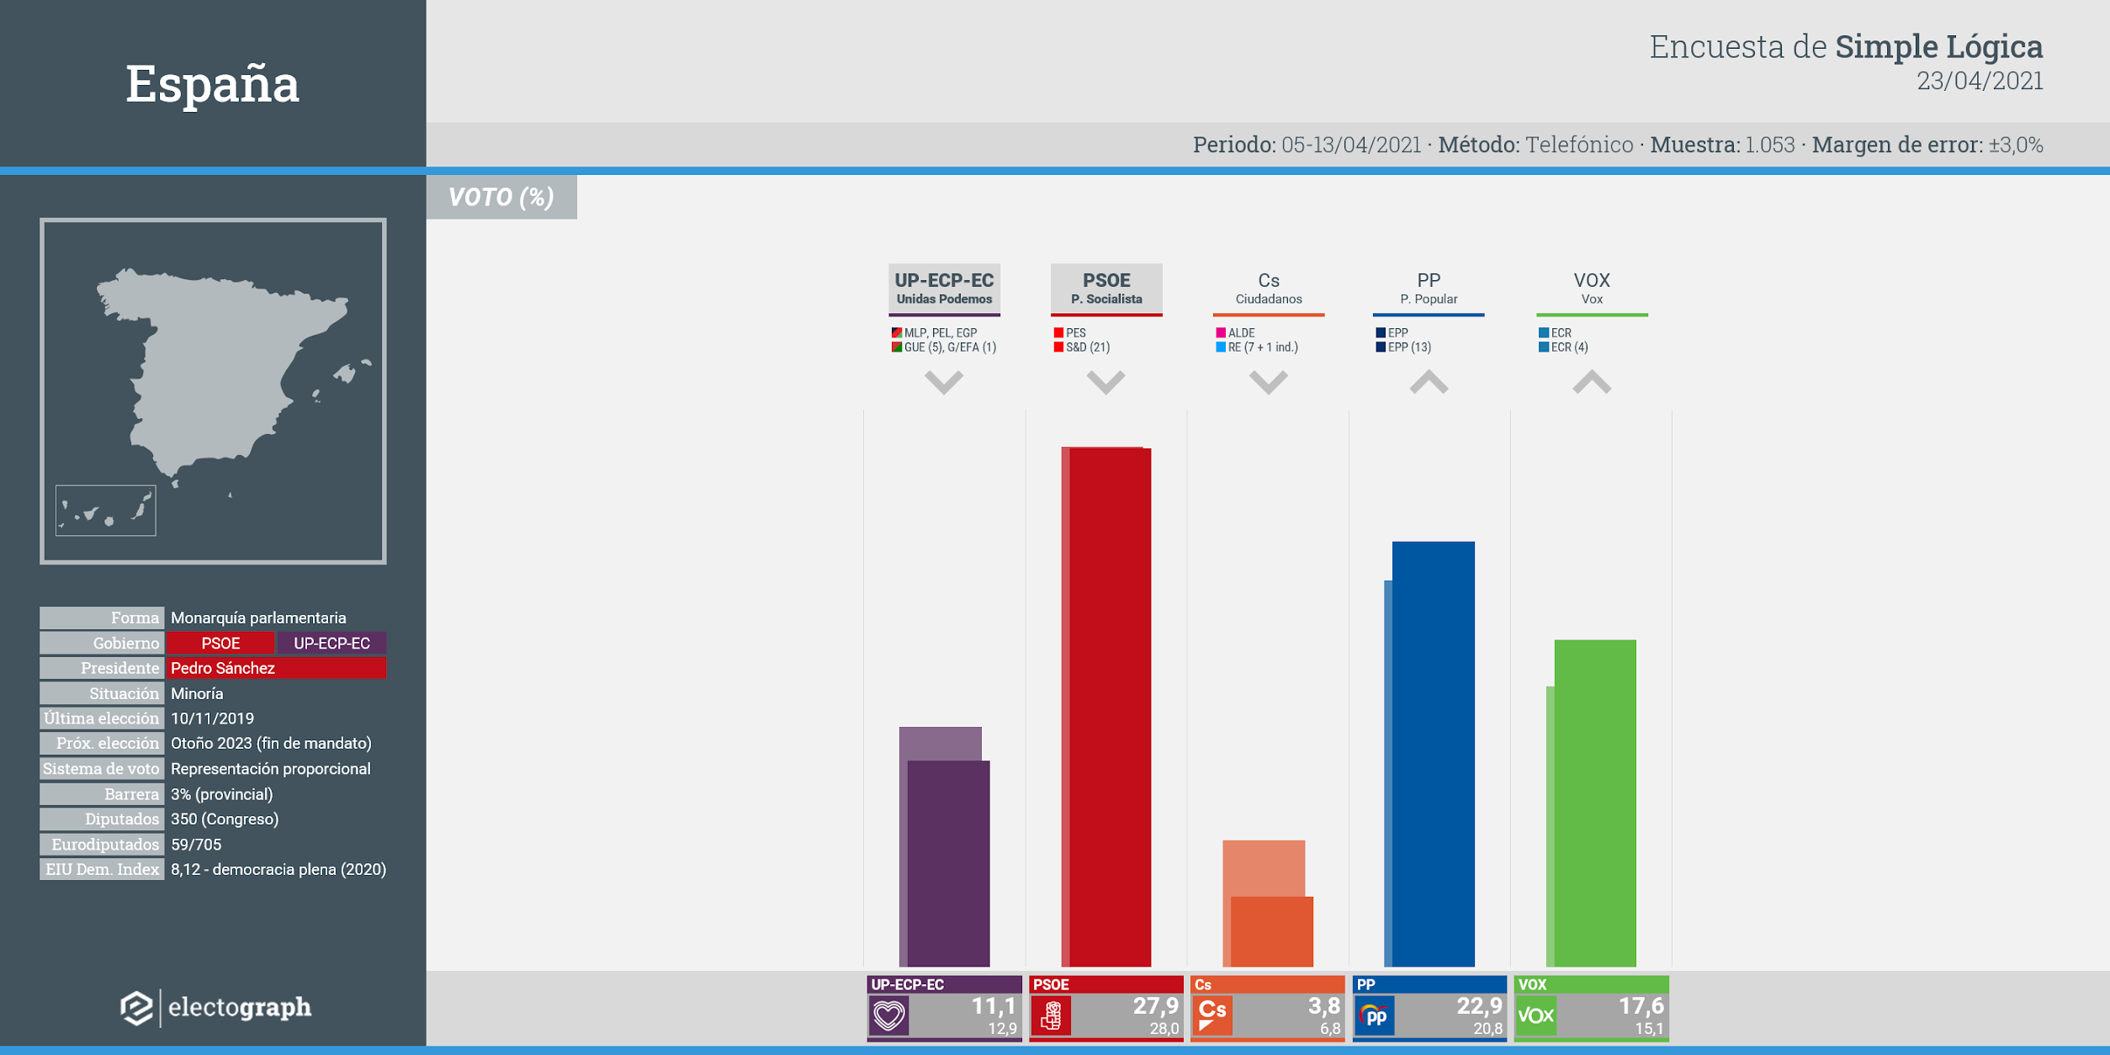
Task: Click the PSOE fist and rose logo
Action: 1051,1015
